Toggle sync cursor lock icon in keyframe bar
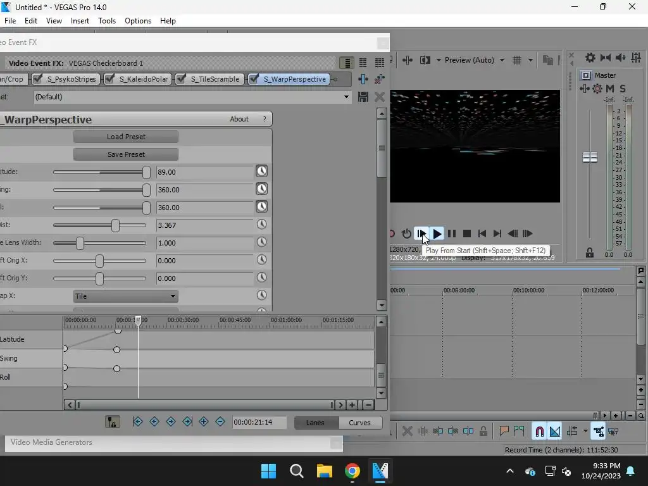The image size is (648, 486). click(x=112, y=422)
